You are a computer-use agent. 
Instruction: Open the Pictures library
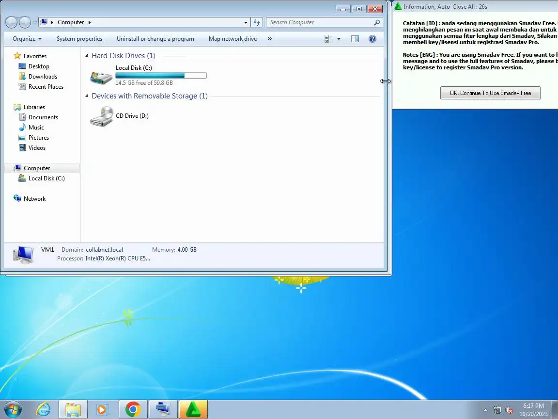tap(38, 138)
